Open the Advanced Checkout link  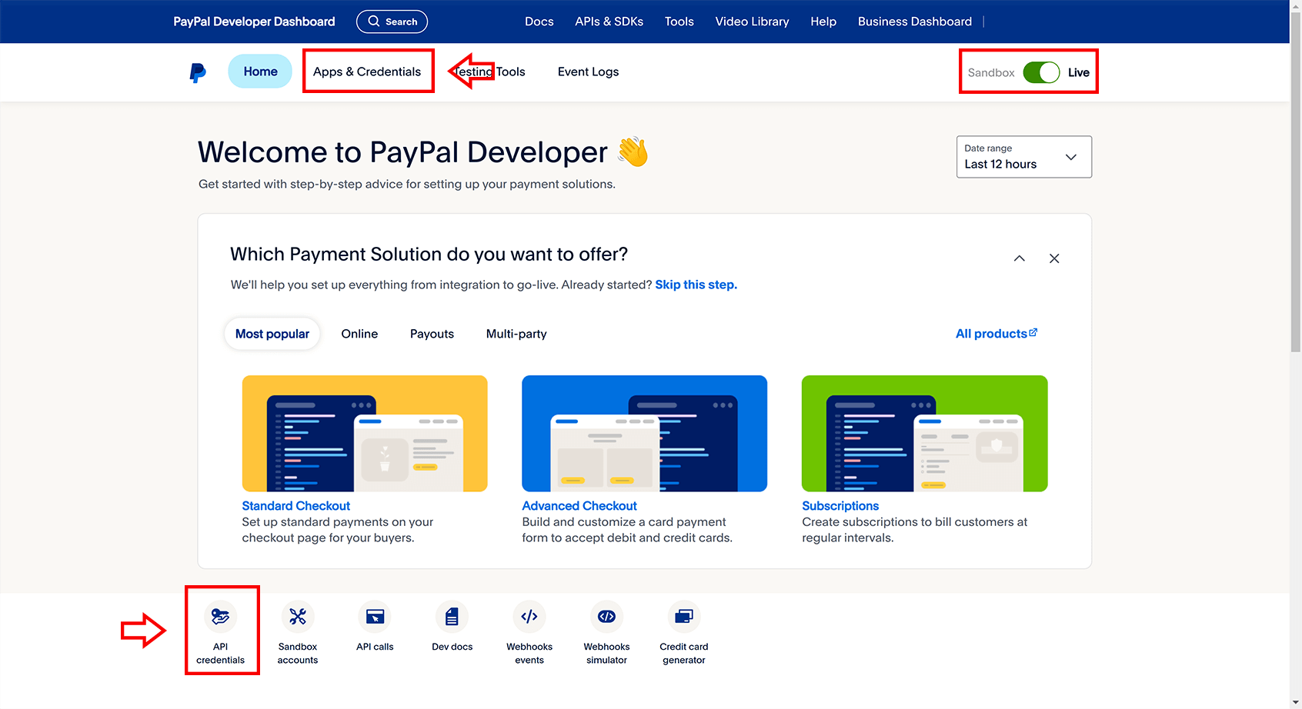(x=579, y=506)
